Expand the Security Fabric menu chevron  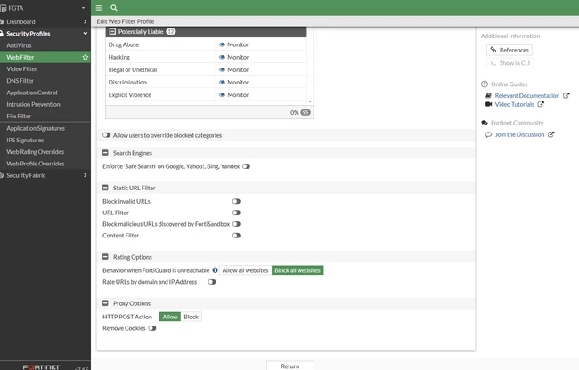click(86, 175)
